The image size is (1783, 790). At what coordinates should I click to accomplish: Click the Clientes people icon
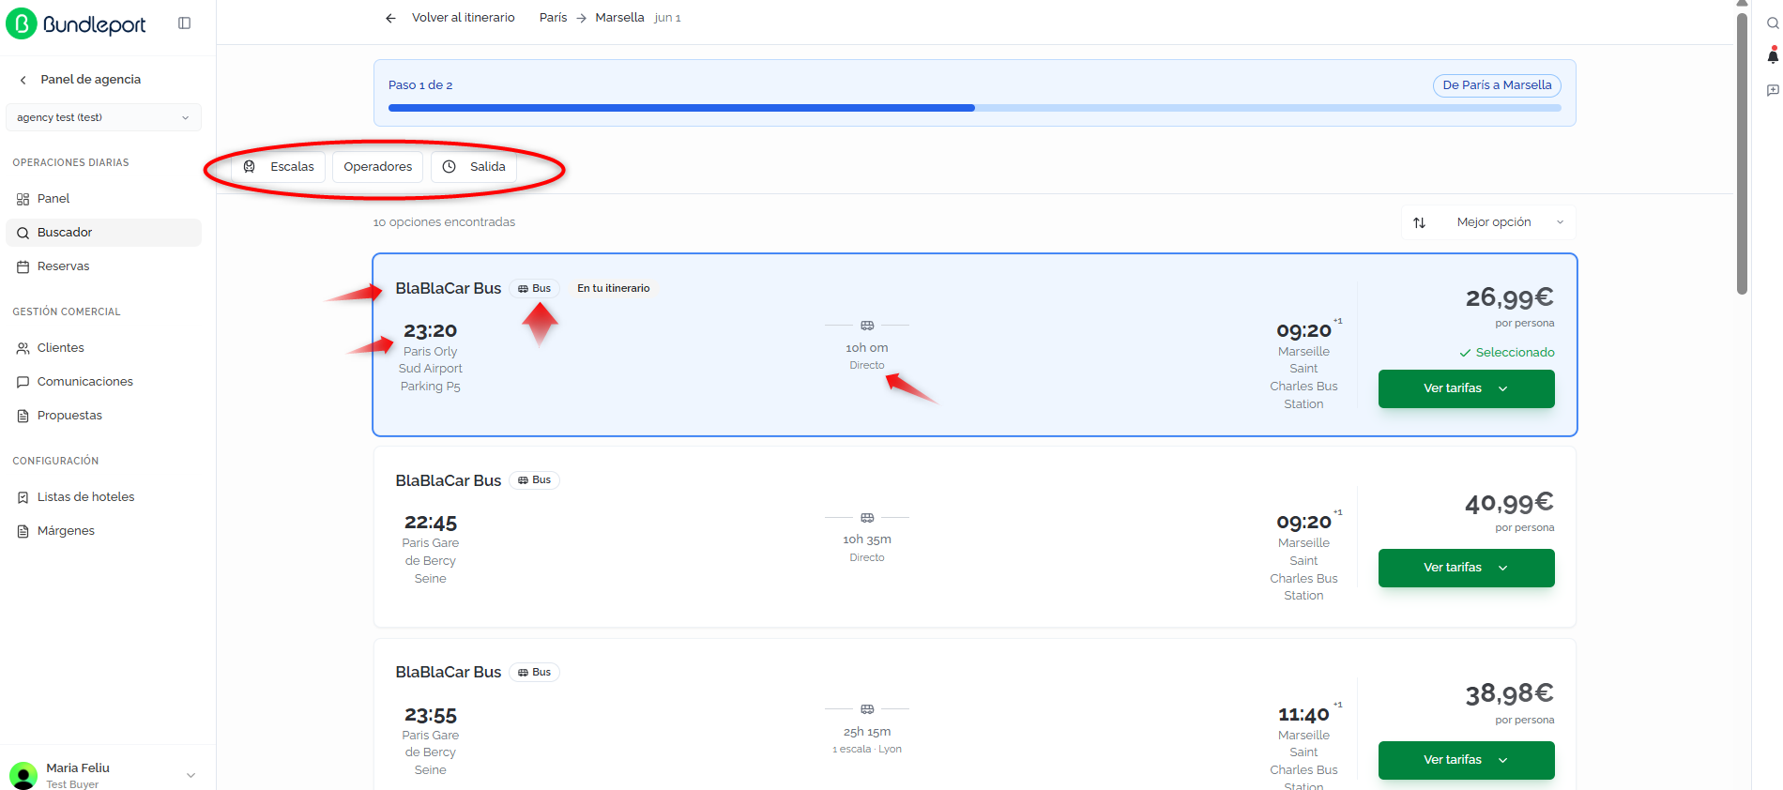click(x=23, y=348)
